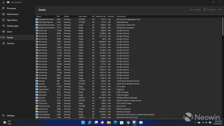The width and height of the screenshot is (224, 126).
Task: Click the Startup apps icon
Action: click(4, 26)
